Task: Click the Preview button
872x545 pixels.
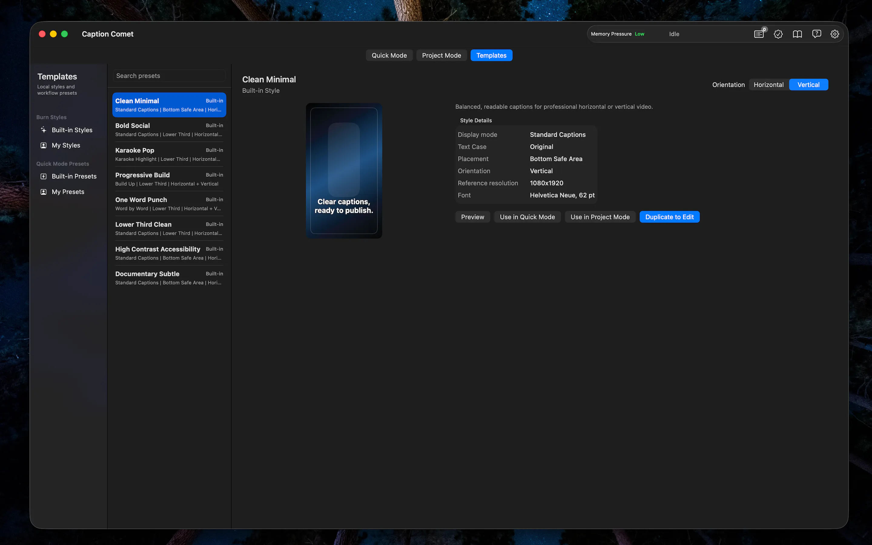Action: tap(472, 217)
